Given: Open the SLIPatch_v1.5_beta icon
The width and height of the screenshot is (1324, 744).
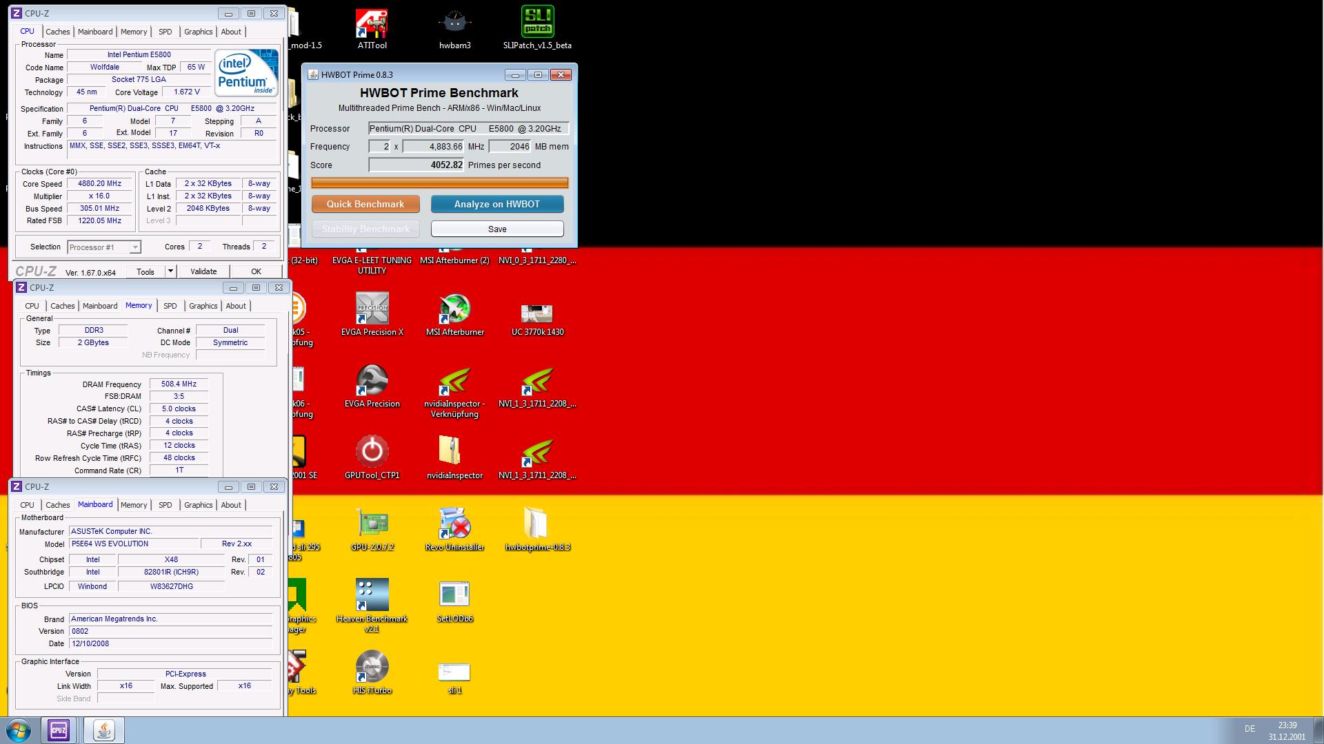Looking at the screenshot, I should pos(537,29).
